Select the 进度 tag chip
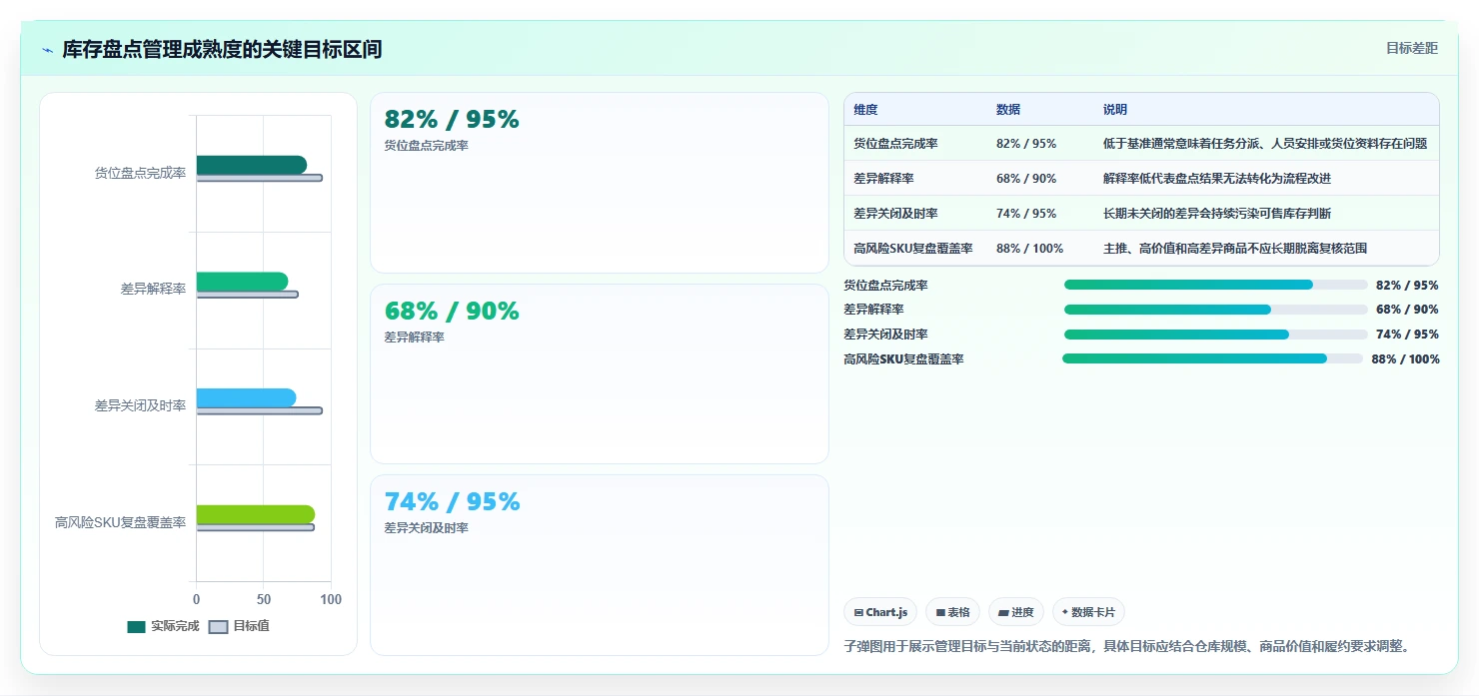This screenshot has height=696, width=1479. (1015, 612)
